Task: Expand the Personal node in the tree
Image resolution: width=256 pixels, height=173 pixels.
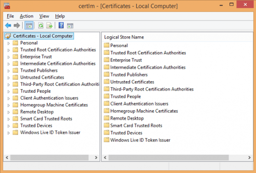Action: coord(9,43)
